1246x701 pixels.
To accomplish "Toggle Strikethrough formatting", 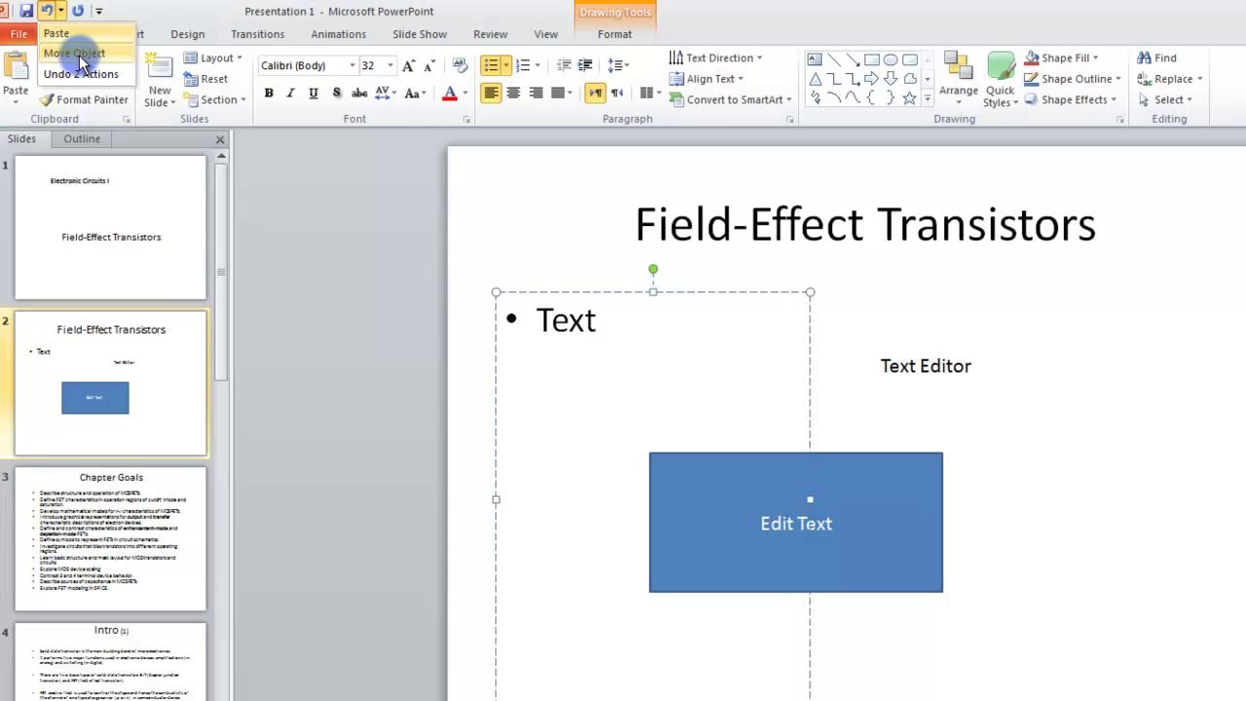I will [359, 93].
